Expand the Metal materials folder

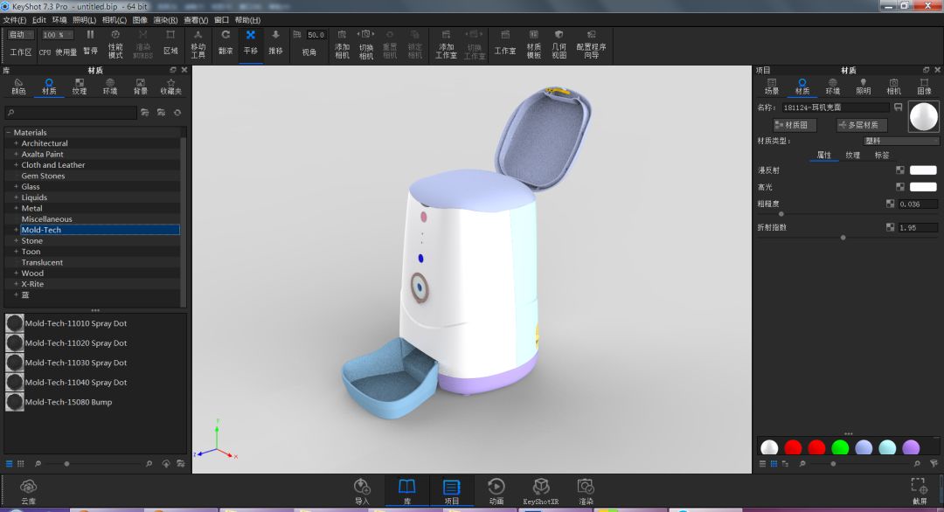17,208
